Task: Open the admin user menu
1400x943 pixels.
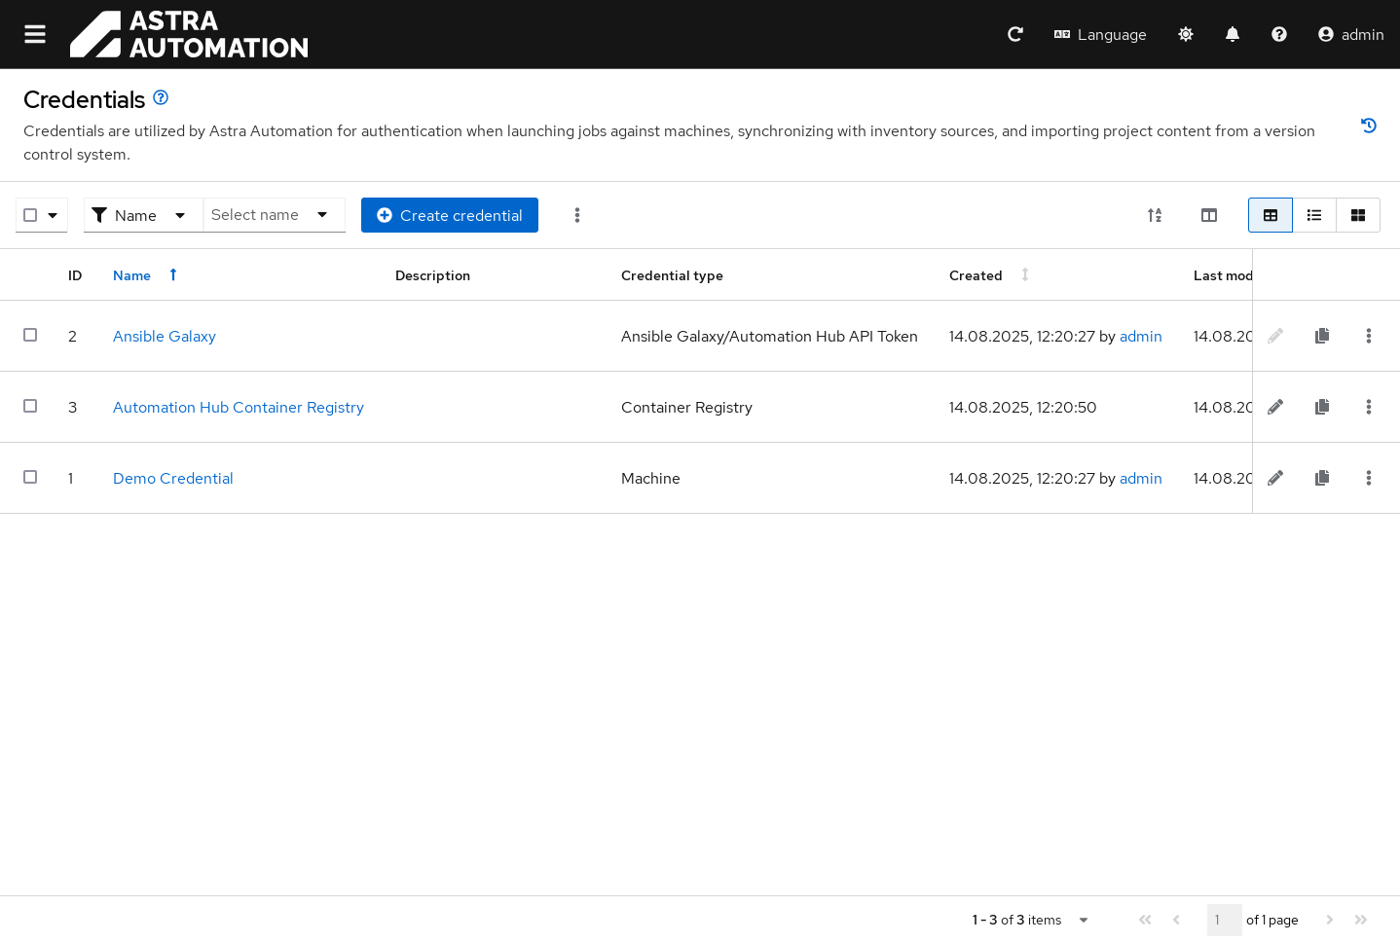Action: click(1350, 34)
